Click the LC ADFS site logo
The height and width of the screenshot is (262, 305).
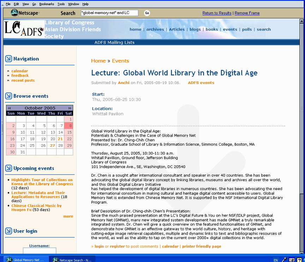click(x=24, y=29)
